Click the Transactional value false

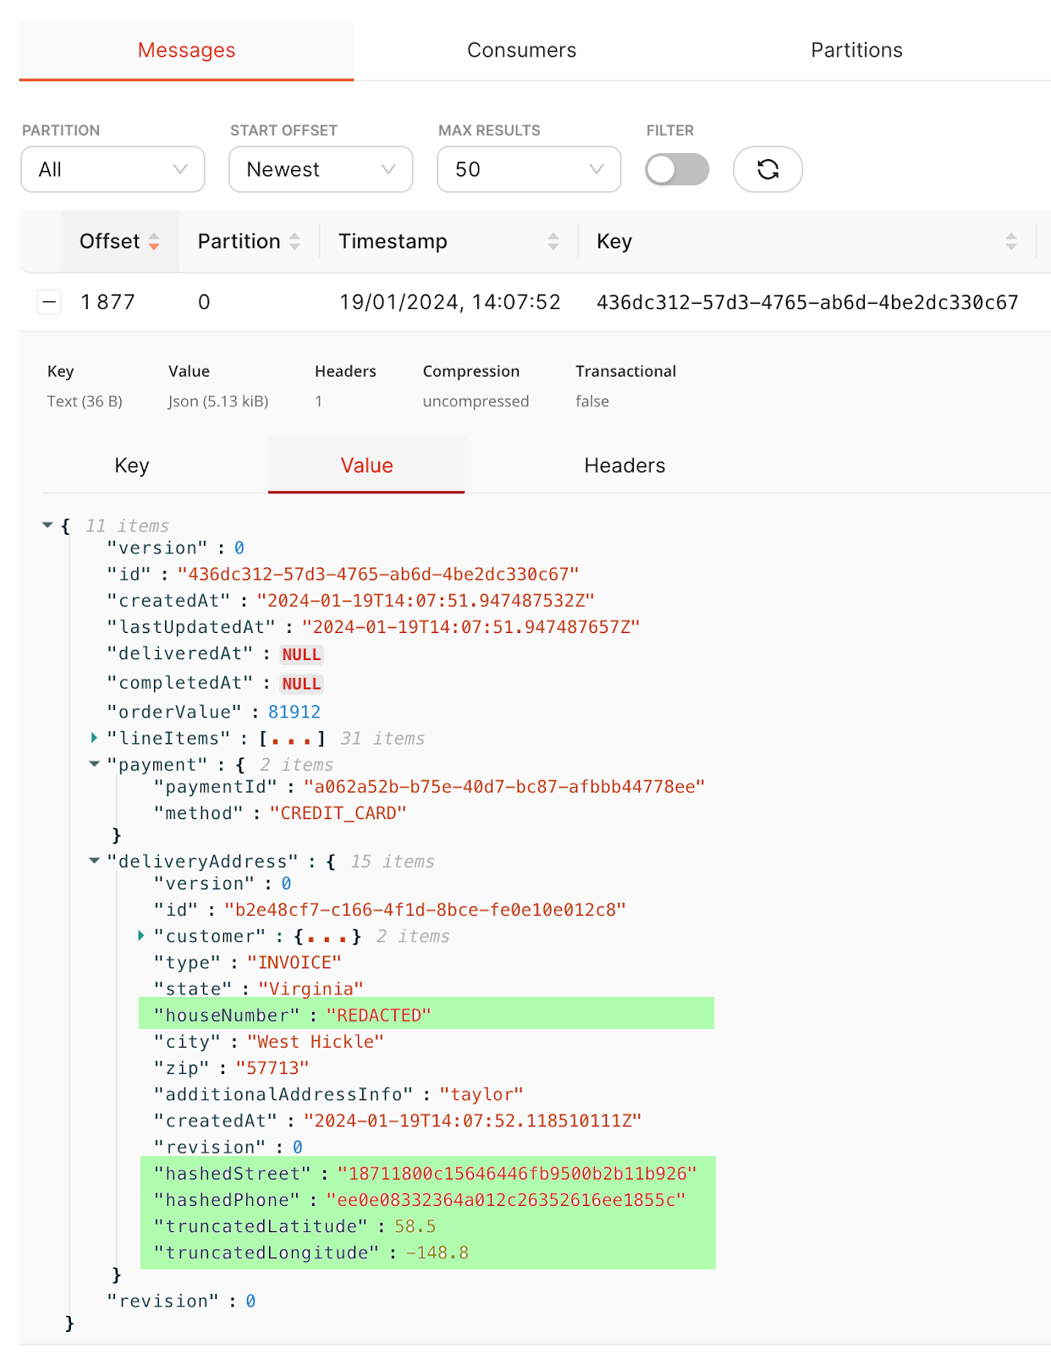592,401
